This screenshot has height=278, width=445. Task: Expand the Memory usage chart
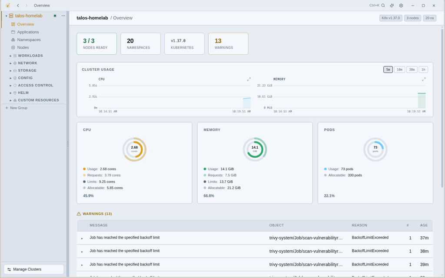point(424,79)
